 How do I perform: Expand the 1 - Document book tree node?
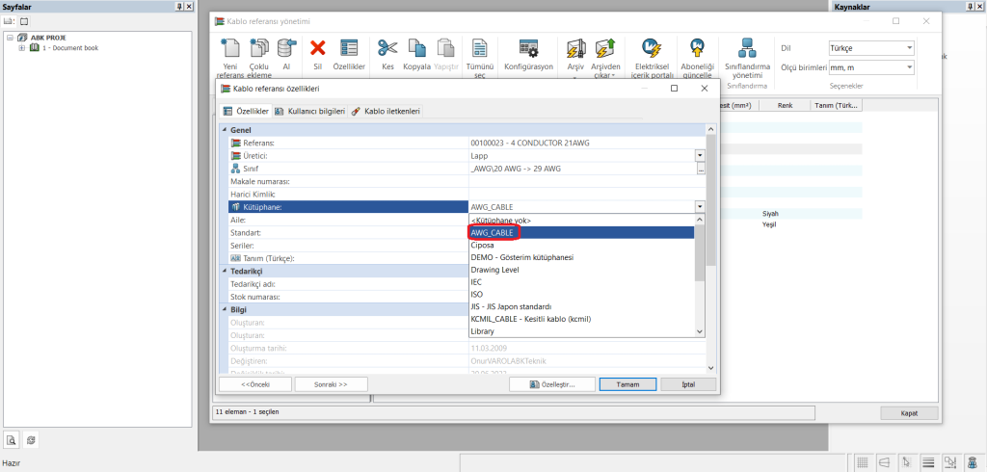coord(21,47)
